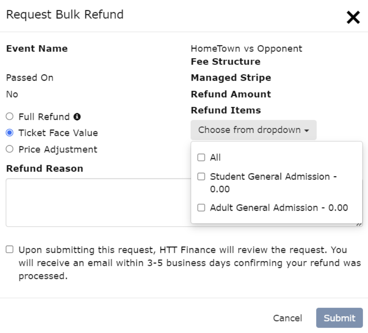Click the Request Bulk Refund title

point(65,15)
